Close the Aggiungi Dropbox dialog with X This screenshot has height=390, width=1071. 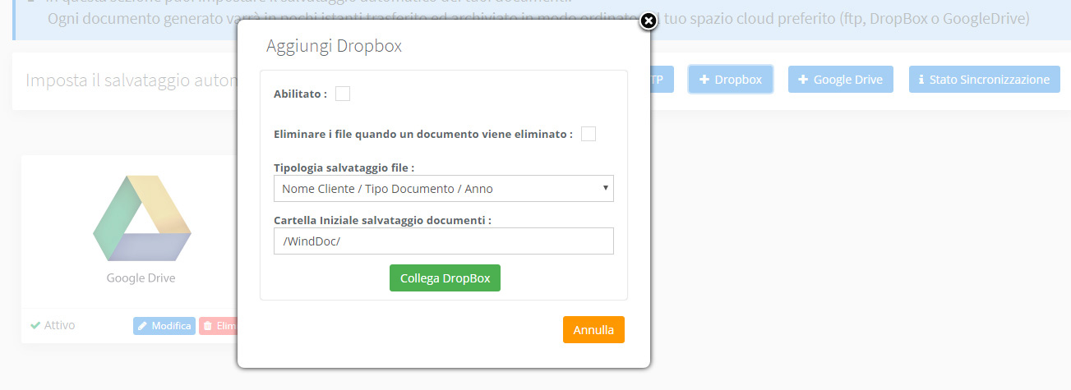(648, 21)
